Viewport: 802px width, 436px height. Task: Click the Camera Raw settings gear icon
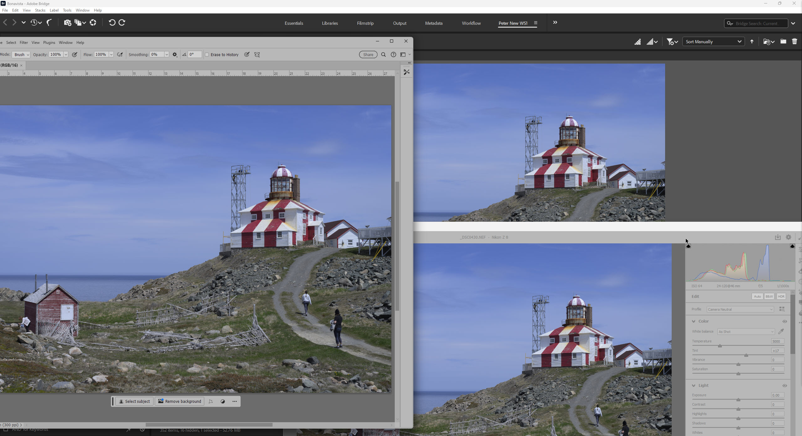pos(788,237)
